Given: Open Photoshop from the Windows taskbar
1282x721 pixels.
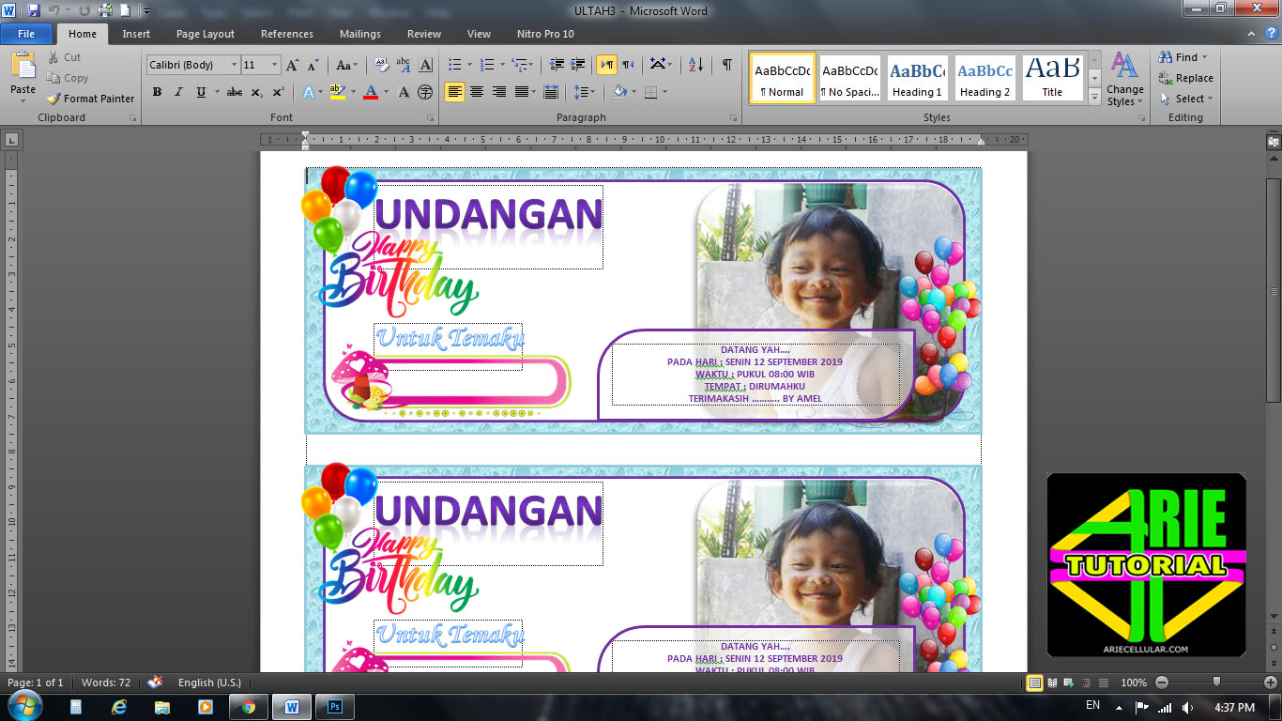Looking at the screenshot, I should tap(334, 707).
